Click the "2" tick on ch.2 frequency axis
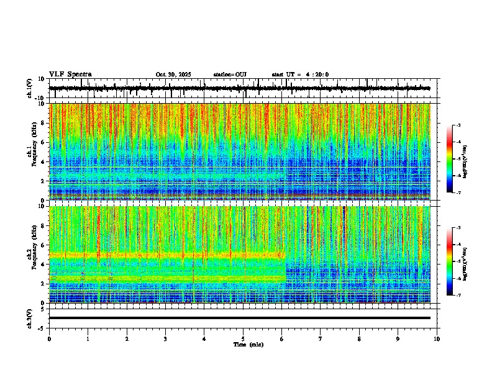The width and height of the screenshot is (492, 380). [43, 284]
